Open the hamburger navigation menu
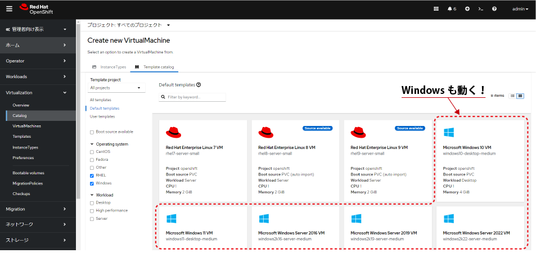 [9, 9]
